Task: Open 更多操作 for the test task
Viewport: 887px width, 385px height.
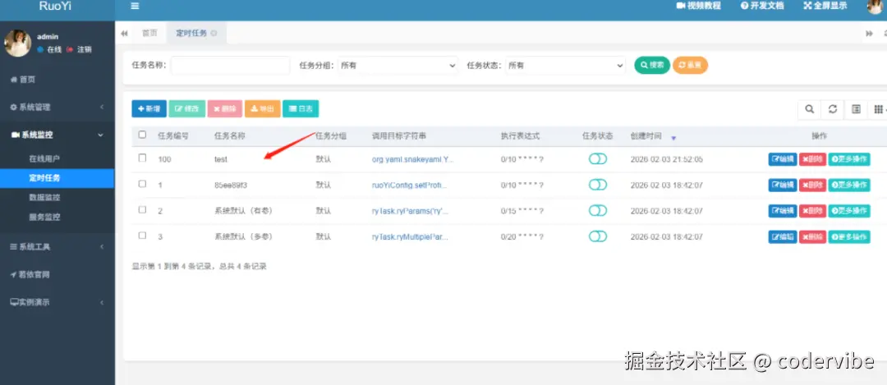Action: tap(849, 159)
